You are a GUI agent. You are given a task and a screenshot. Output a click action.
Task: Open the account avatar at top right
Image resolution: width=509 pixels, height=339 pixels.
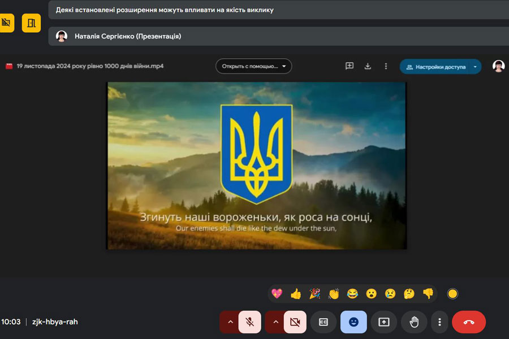click(x=499, y=66)
